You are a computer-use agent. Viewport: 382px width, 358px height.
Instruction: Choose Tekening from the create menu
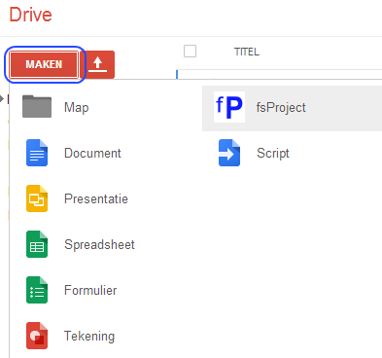(89, 336)
